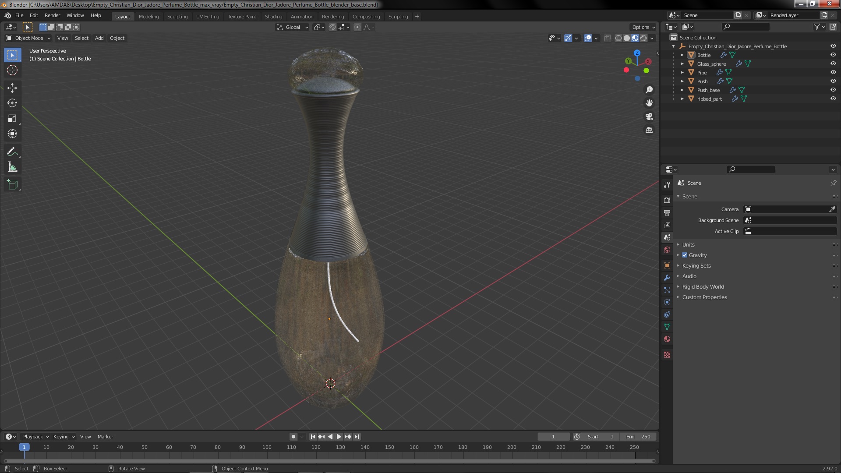Click the Start frame field

coord(601,437)
